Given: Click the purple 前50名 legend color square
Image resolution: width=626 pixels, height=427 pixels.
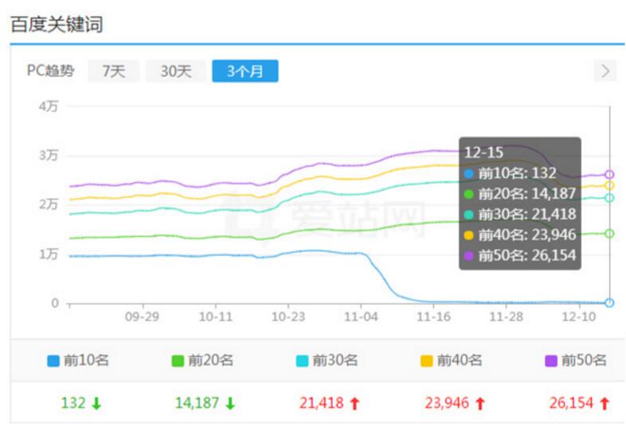Looking at the screenshot, I should 551,361.
